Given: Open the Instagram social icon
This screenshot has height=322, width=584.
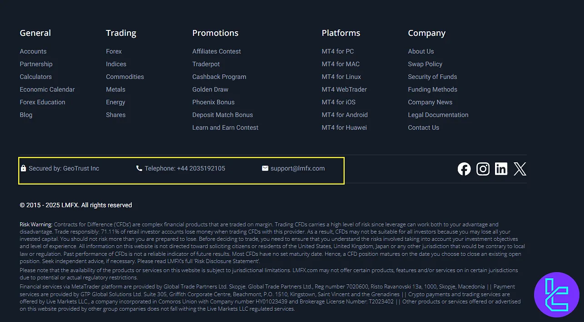Looking at the screenshot, I should [483, 169].
